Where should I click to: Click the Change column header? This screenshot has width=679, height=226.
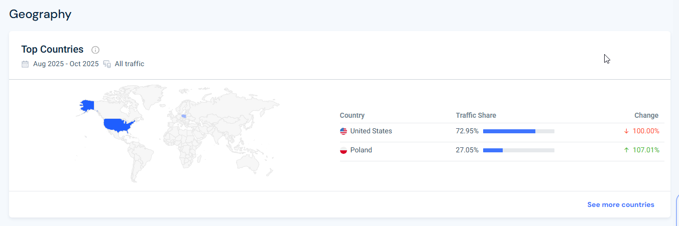pos(646,115)
